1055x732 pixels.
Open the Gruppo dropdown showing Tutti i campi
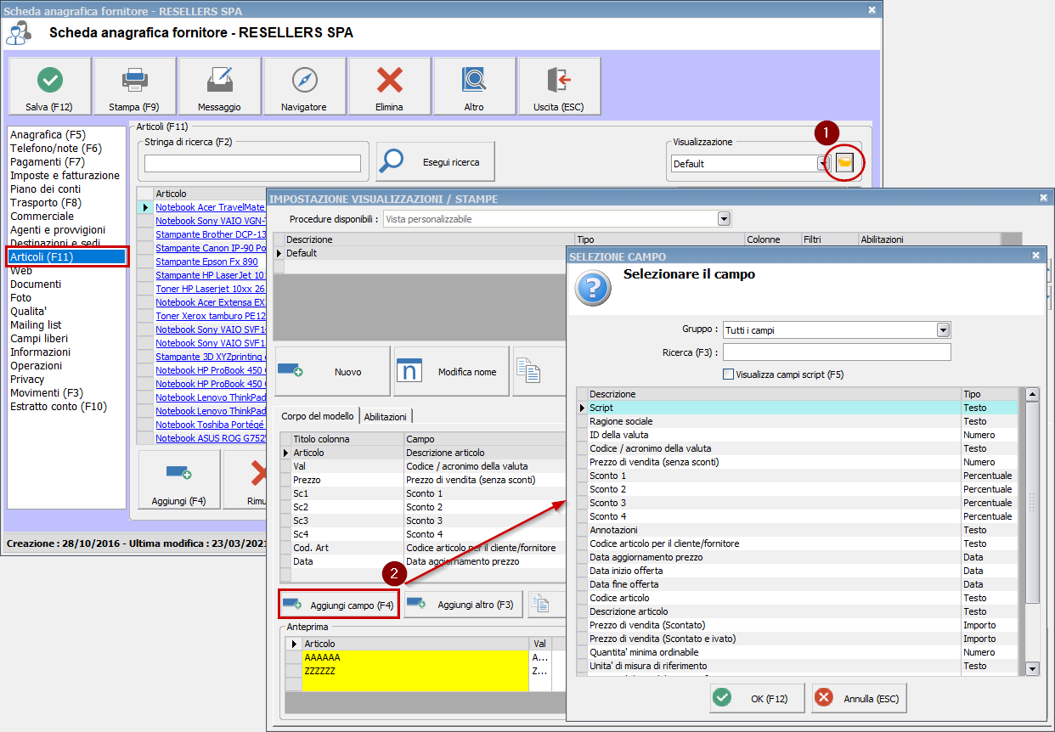[943, 329]
